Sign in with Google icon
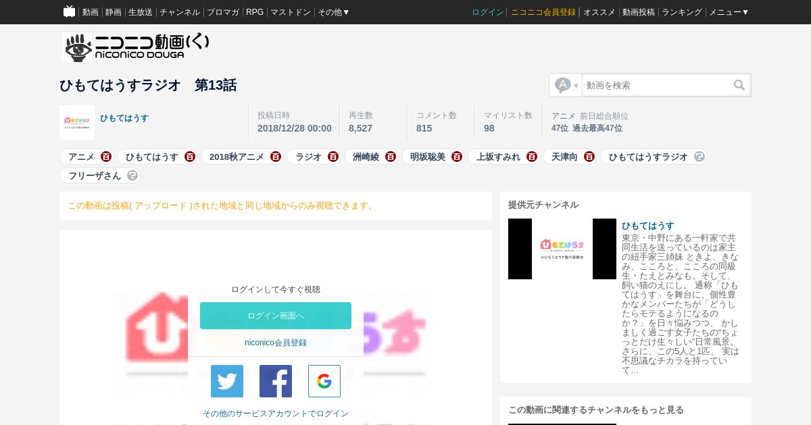The image size is (811, 425). click(324, 381)
